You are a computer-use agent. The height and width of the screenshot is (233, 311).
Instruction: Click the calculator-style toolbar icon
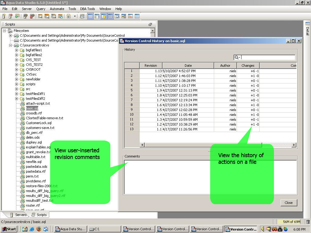[x=82, y=16]
